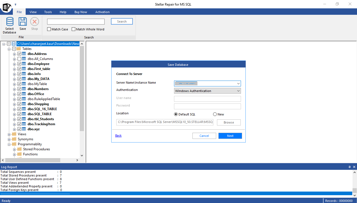The image size is (357, 203).
Task: Switch to the Activation tab
Action: click(102, 12)
